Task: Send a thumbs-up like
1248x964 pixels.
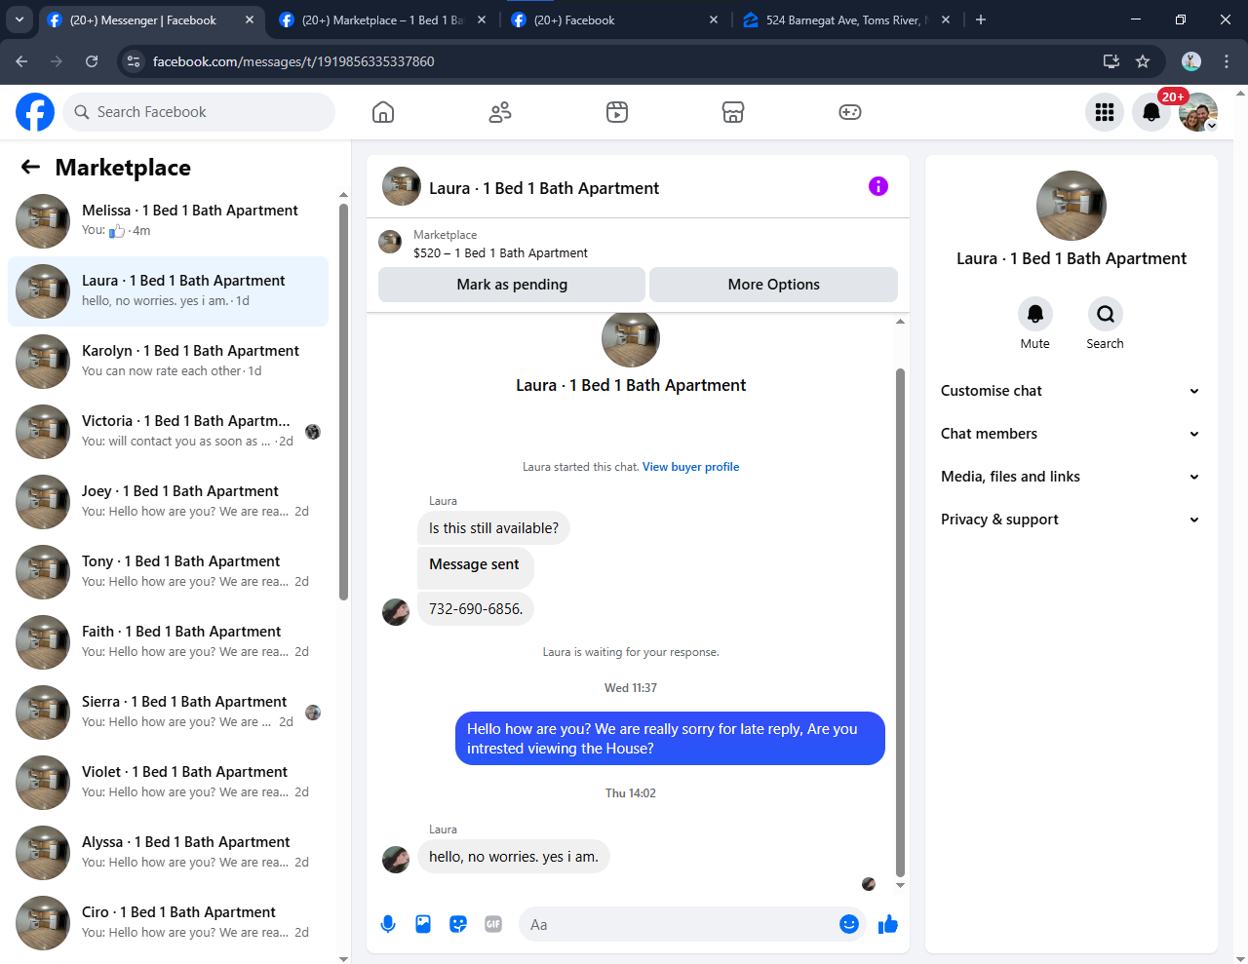Action: pyautogui.click(x=887, y=924)
